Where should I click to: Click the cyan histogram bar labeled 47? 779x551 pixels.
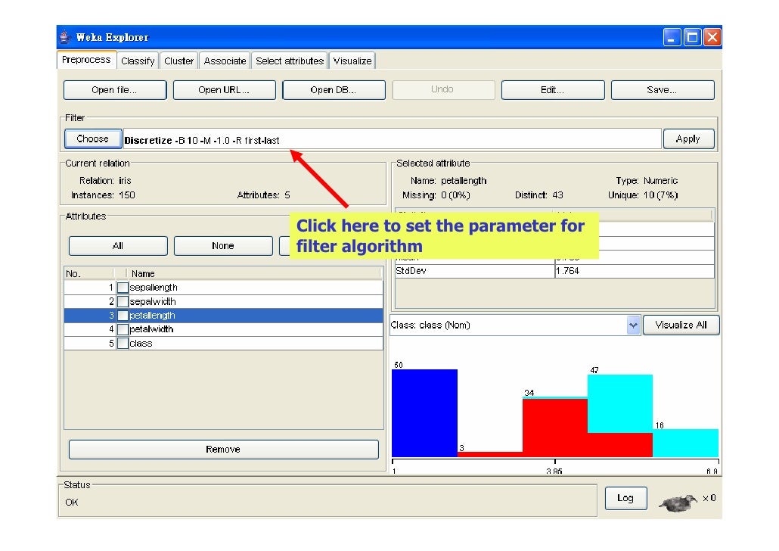click(620, 404)
